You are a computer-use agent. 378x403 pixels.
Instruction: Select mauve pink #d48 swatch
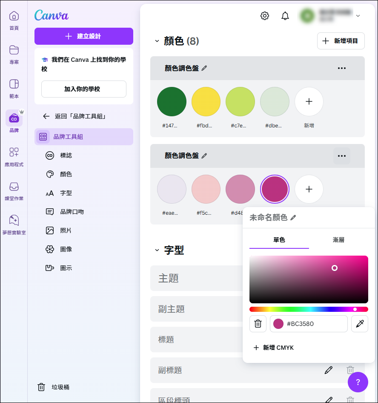click(240, 189)
